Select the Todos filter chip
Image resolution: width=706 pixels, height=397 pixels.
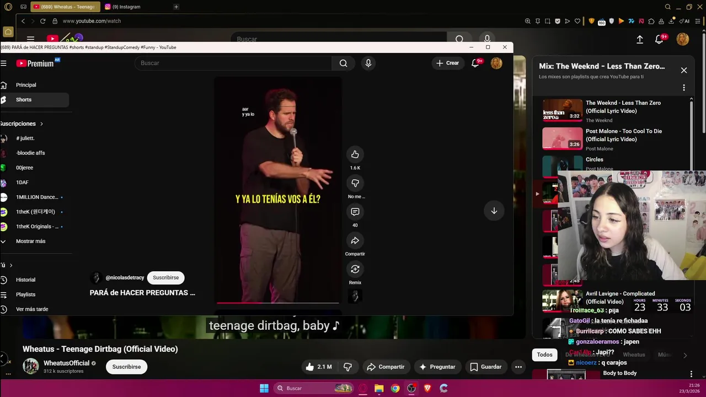click(545, 355)
